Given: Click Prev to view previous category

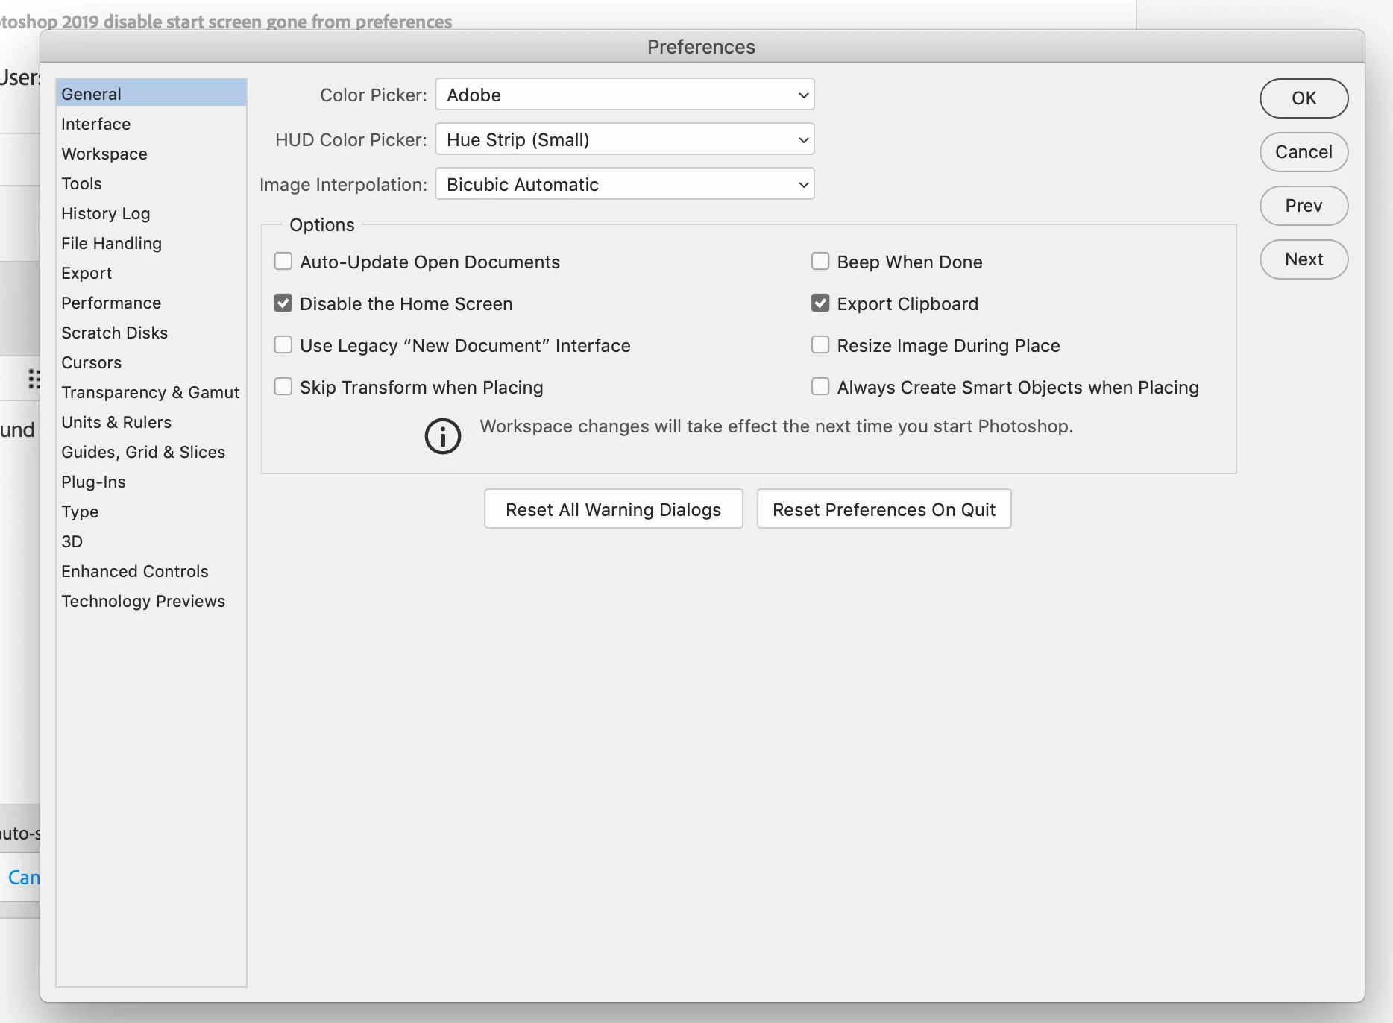Looking at the screenshot, I should pos(1304,206).
